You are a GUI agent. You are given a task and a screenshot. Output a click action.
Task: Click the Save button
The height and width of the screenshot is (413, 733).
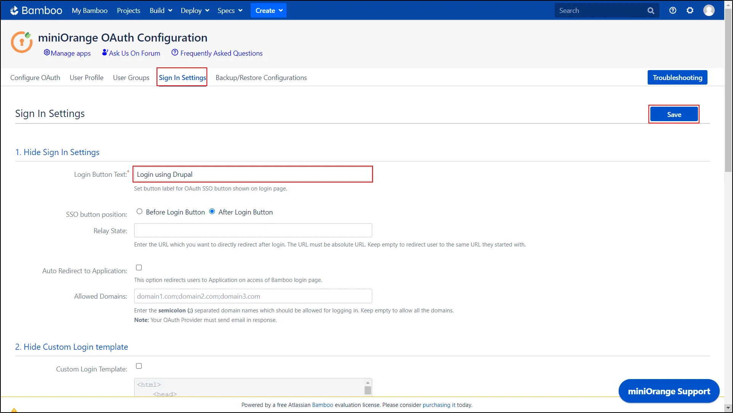coord(674,114)
